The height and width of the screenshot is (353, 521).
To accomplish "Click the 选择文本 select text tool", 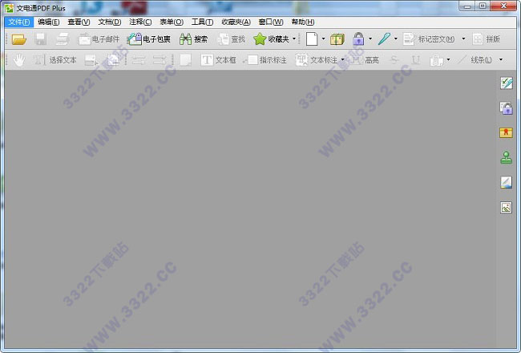I will coord(55,60).
